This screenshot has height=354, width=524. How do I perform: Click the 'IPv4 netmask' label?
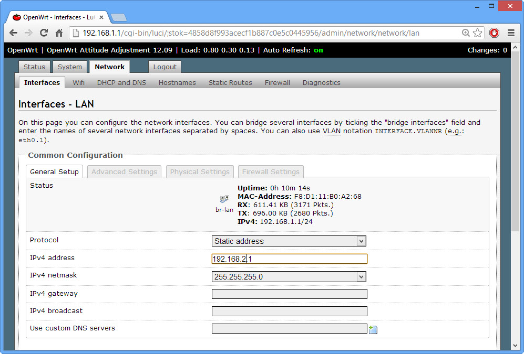tap(53, 275)
